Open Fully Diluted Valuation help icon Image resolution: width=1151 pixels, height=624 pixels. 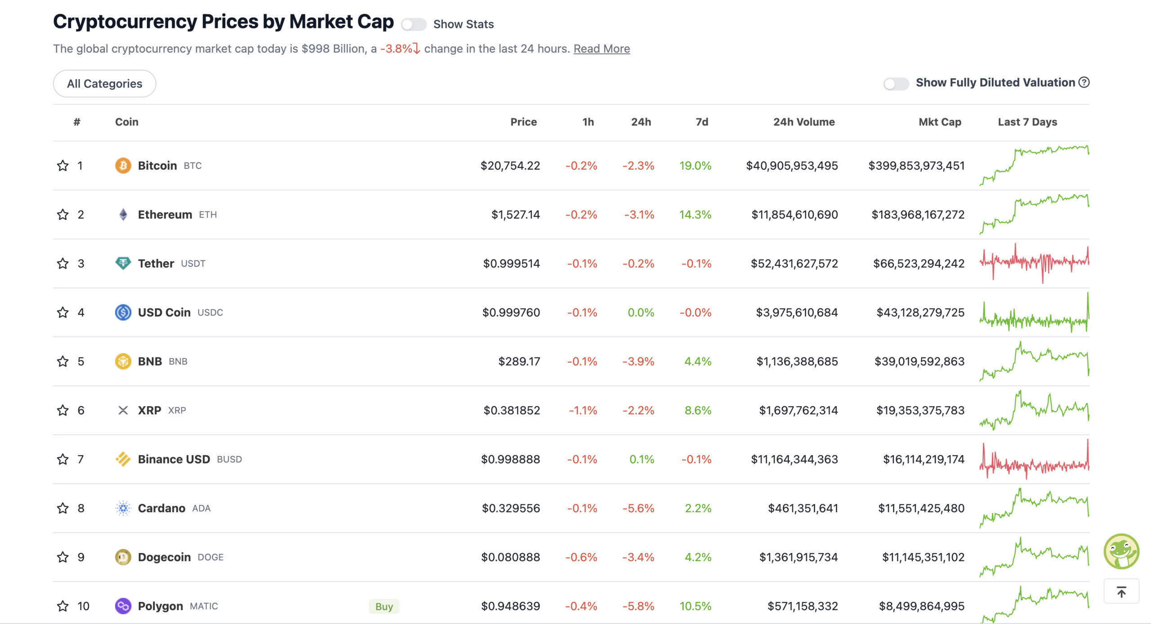[1084, 83]
